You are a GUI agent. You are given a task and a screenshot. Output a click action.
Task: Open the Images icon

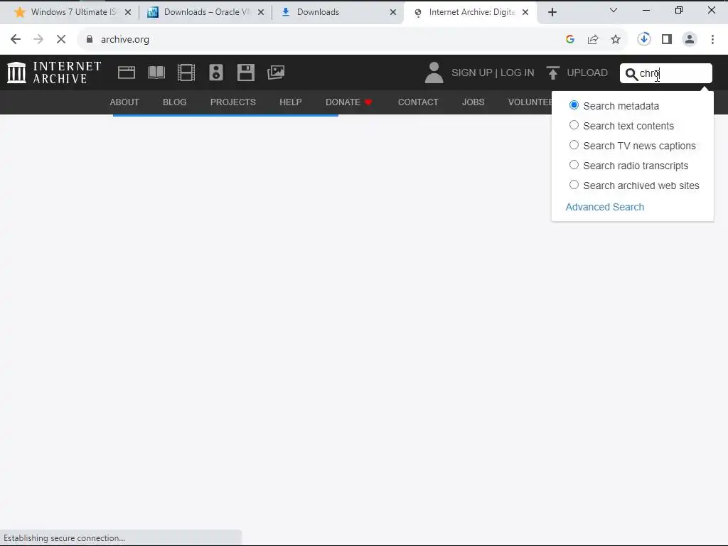click(x=276, y=73)
